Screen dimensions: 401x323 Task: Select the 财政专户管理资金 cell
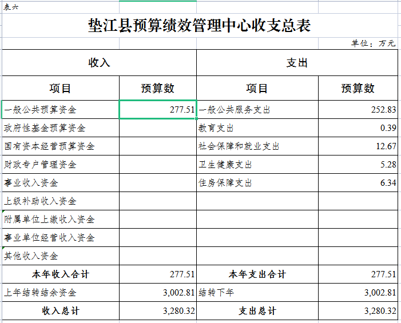pos(61,164)
